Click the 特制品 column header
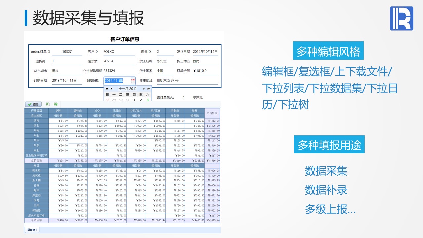The width and height of the screenshot is (423, 238). (175, 111)
